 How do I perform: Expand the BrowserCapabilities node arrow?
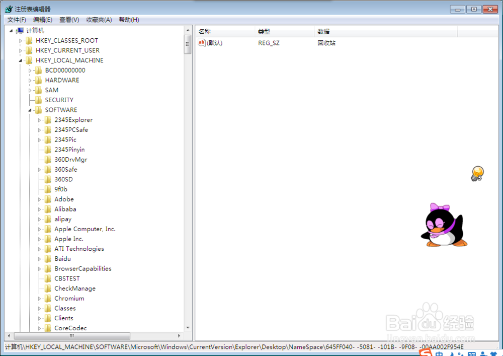coord(39,269)
